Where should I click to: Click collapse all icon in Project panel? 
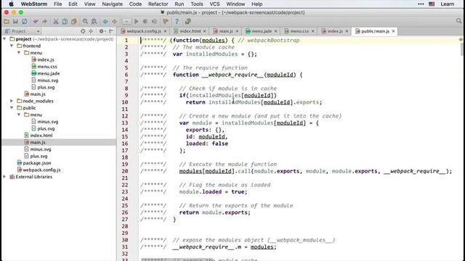click(91, 31)
